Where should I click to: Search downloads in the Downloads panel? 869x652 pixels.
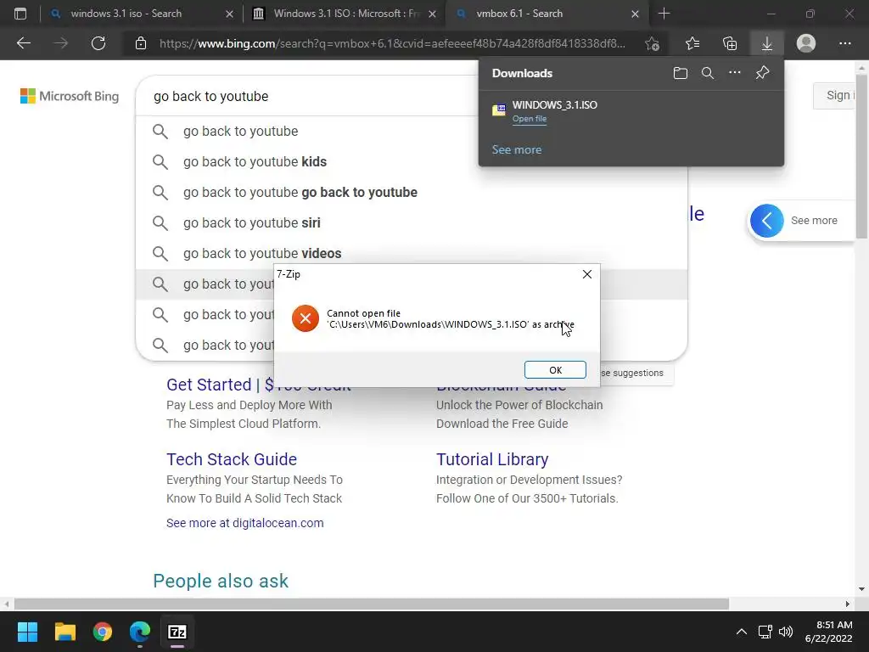[x=708, y=73]
